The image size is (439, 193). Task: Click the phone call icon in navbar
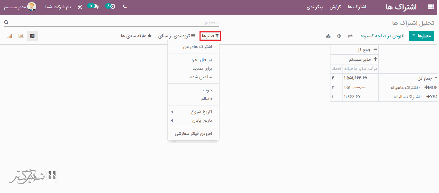pyautogui.click(x=125, y=7)
